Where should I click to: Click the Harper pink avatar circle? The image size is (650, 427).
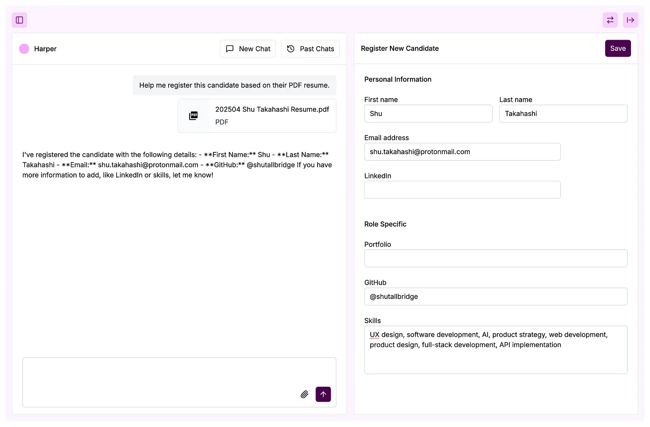point(24,49)
